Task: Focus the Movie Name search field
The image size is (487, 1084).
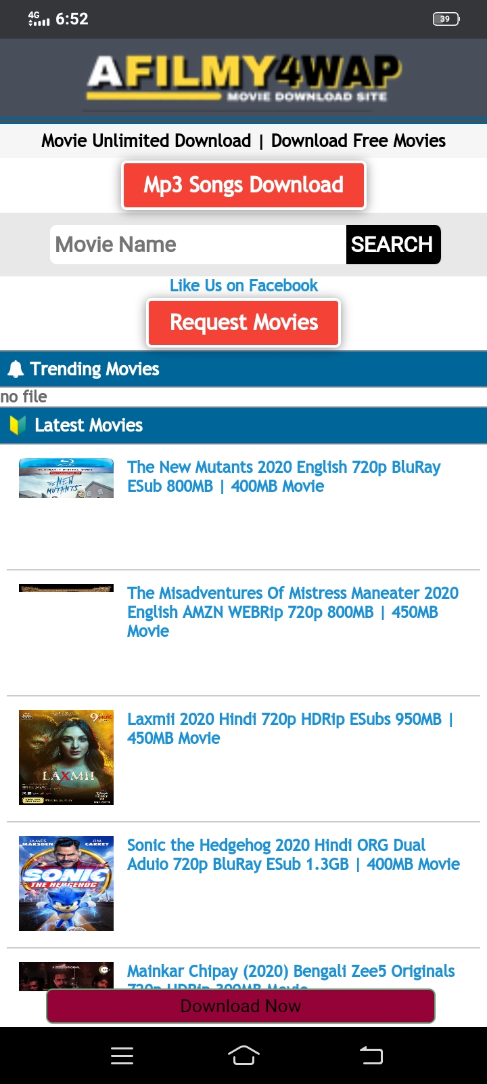Action: [198, 245]
